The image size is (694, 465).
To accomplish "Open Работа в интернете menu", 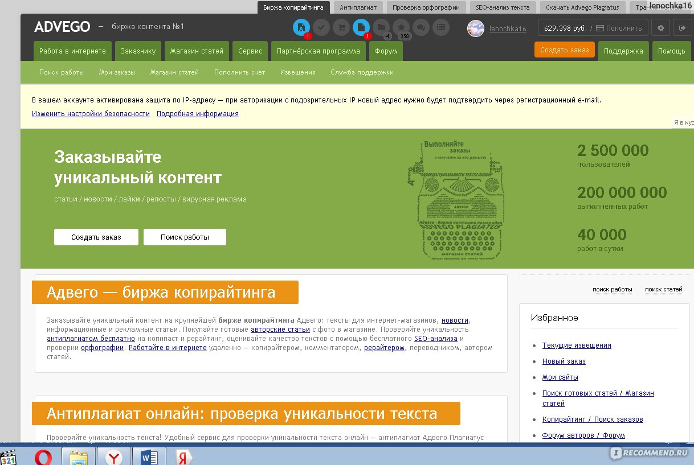I will click(72, 51).
